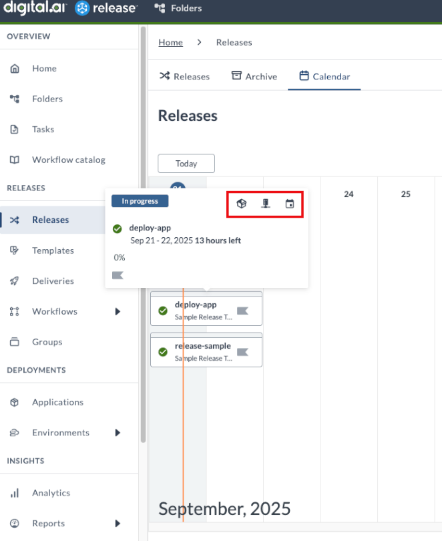This screenshot has width=442, height=541.
Task: Click the sidebar vertical scrollbar
Action: click(x=143, y=234)
